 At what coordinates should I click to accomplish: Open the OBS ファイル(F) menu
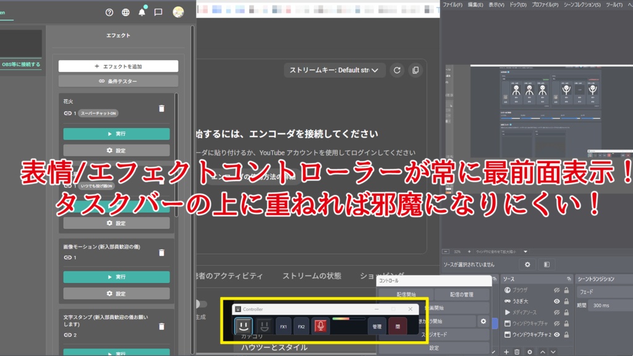pyautogui.click(x=452, y=5)
